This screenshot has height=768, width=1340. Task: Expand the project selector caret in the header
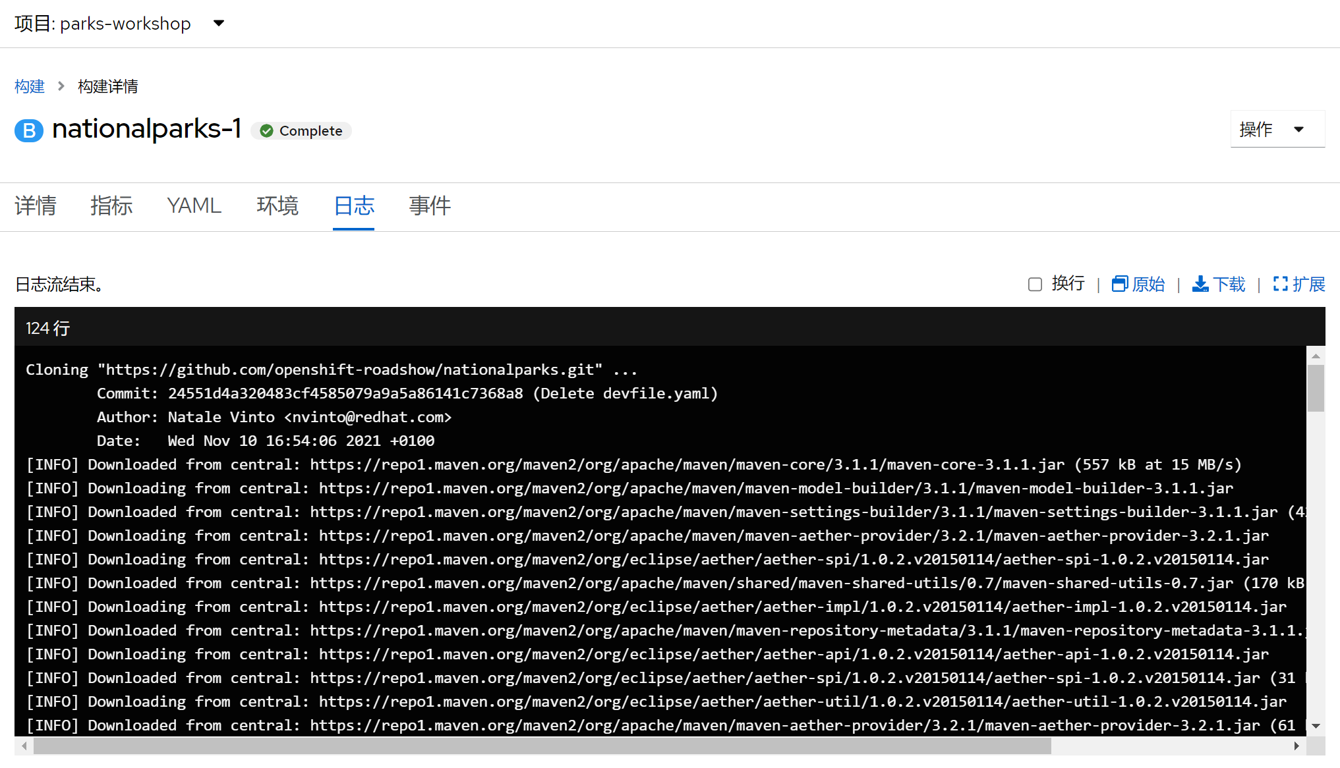coord(218,22)
